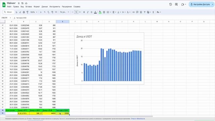
Task: Select the yellow 44832 total cell
Action: pyautogui.click(x=49, y=114)
